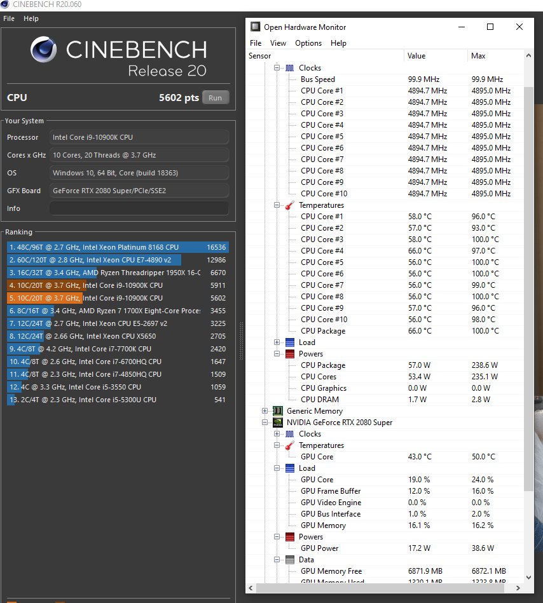Click the vertical scrollbar down arrow in Hardware Monitor
This screenshot has height=603, width=543.
click(529, 577)
